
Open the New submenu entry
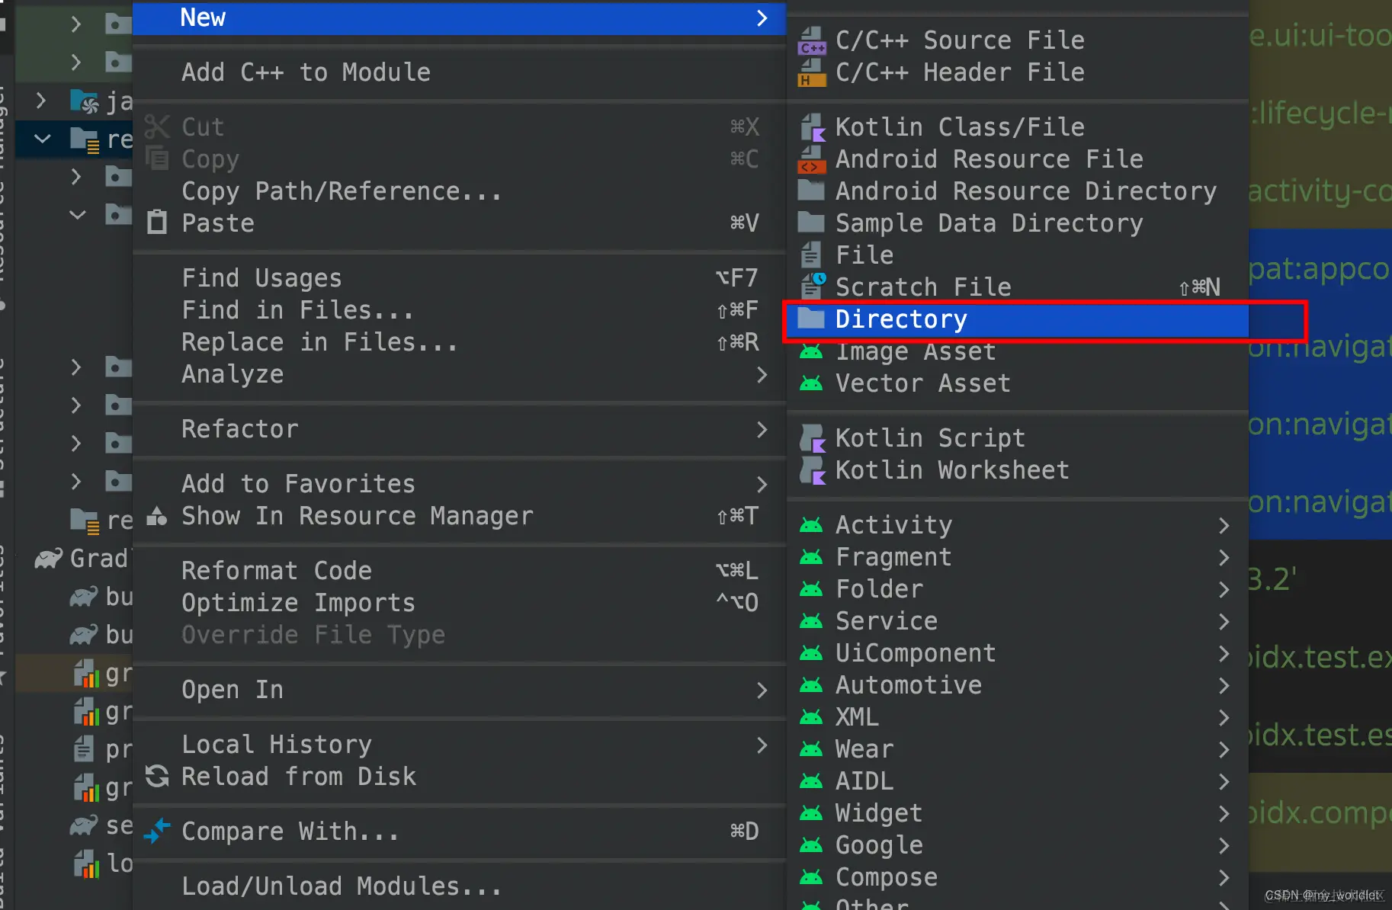pos(459,18)
